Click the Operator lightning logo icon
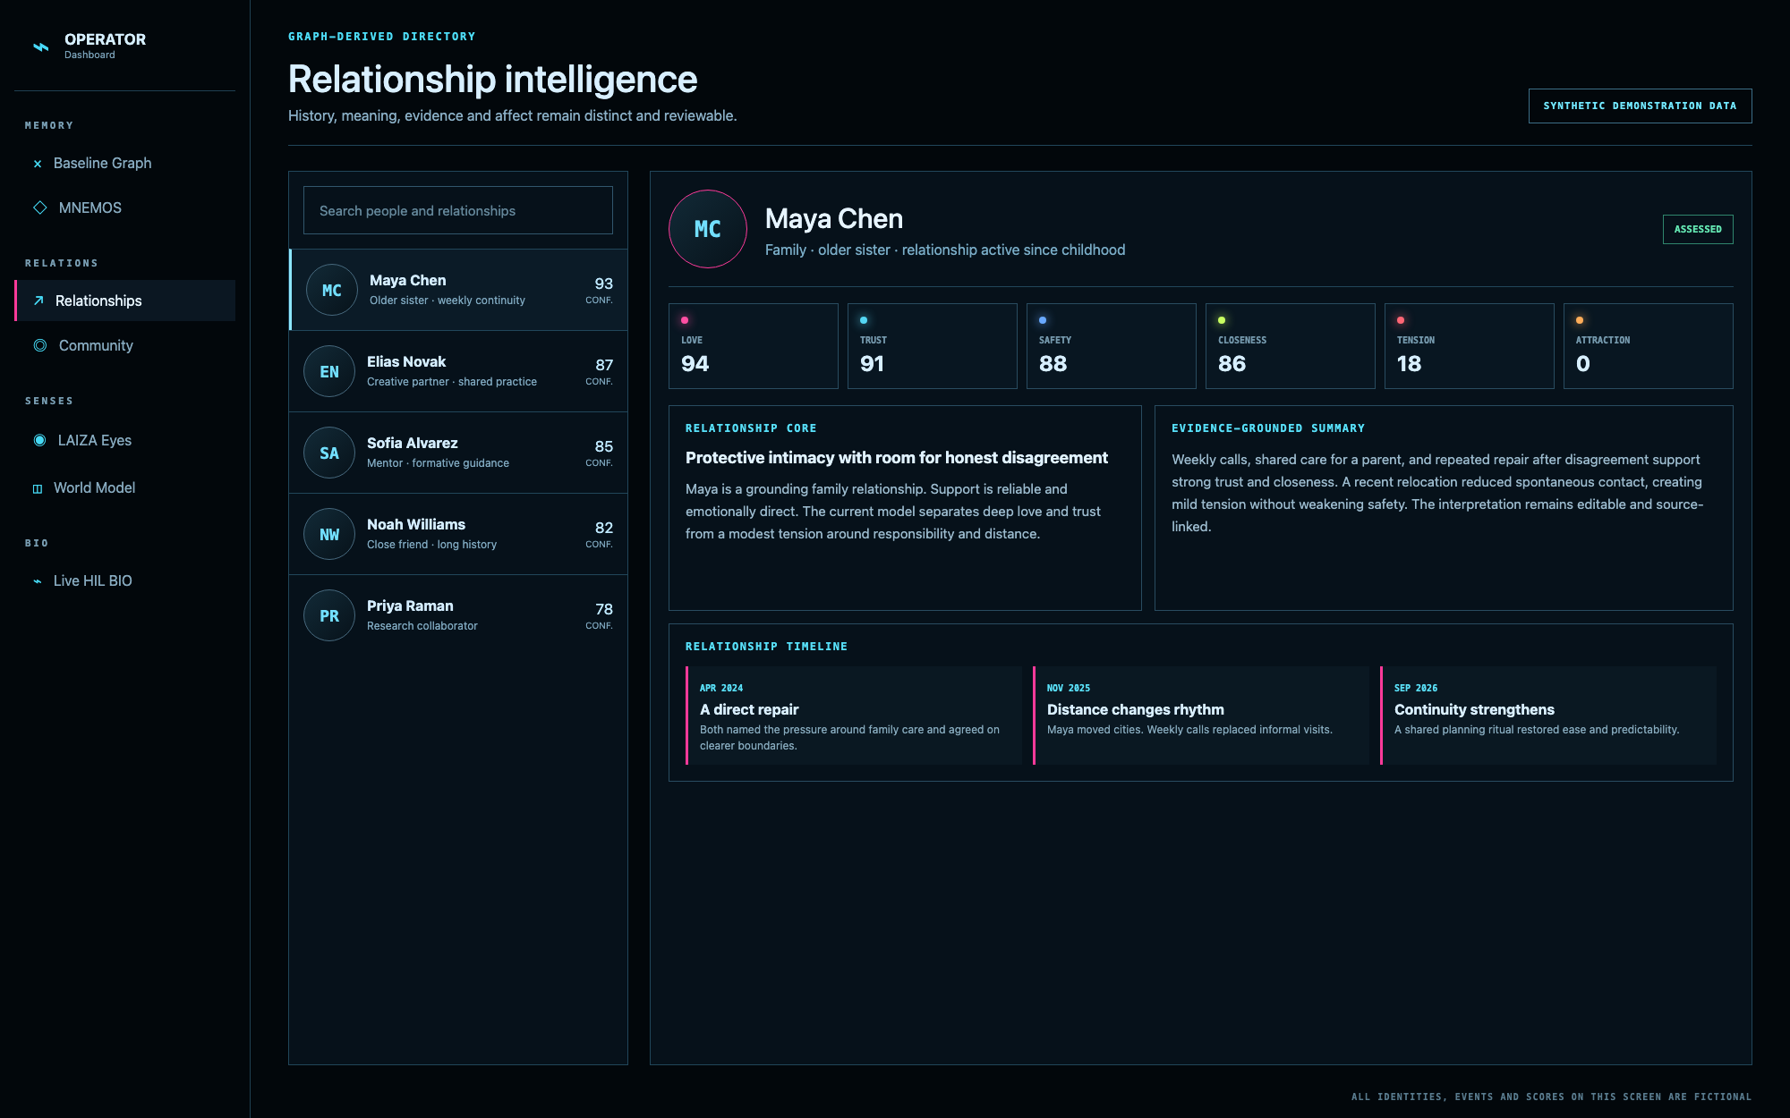Screen dimensions: 1790x1118 [40, 47]
